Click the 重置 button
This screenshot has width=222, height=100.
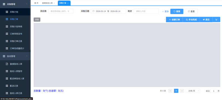pyautogui.click(x=191, y=11)
